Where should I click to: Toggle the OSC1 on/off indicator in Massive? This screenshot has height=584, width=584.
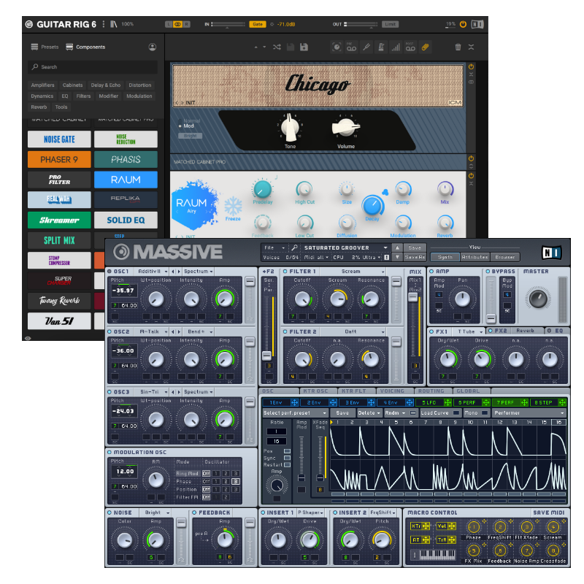109,272
